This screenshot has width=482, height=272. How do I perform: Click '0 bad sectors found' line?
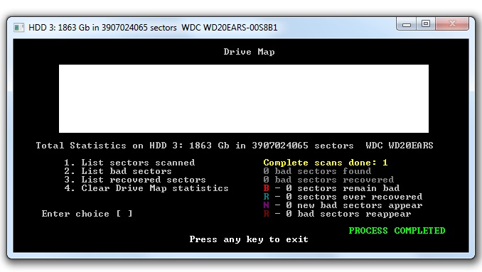click(x=317, y=171)
